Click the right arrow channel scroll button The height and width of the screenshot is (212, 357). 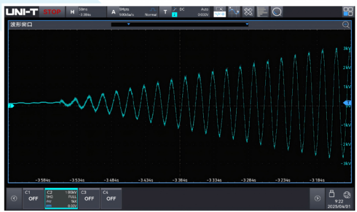coord(317,198)
